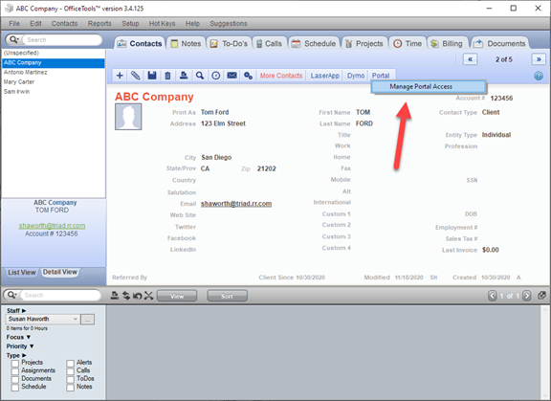Click the contact photo placeholder
551x401 pixels.
128,117
